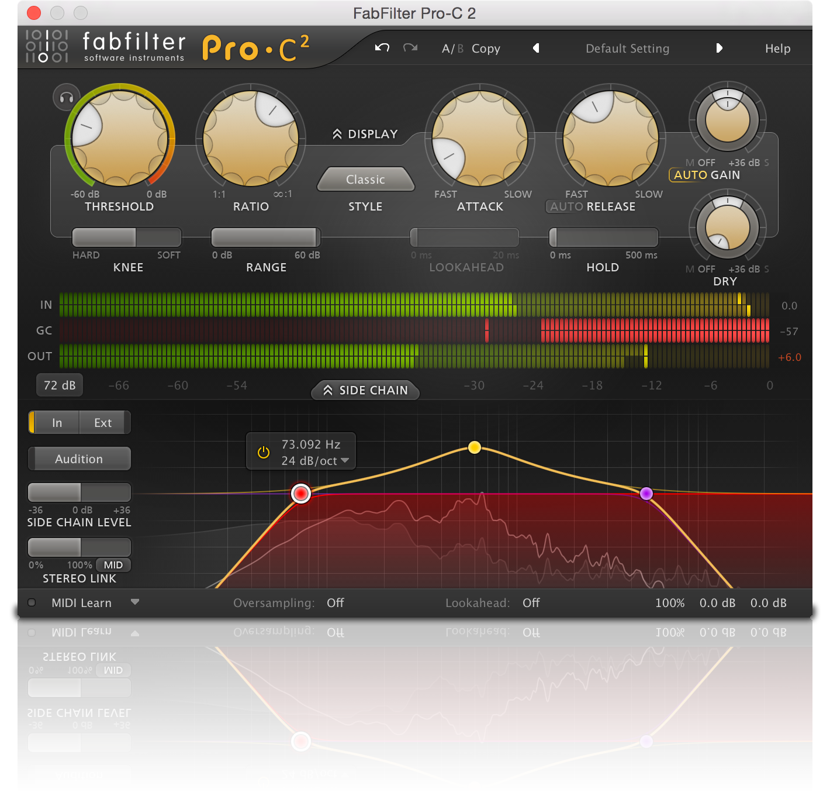Viewport: 830px width, 793px height.
Task: Click the FabFilter logo icon
Action: [47, 46]
